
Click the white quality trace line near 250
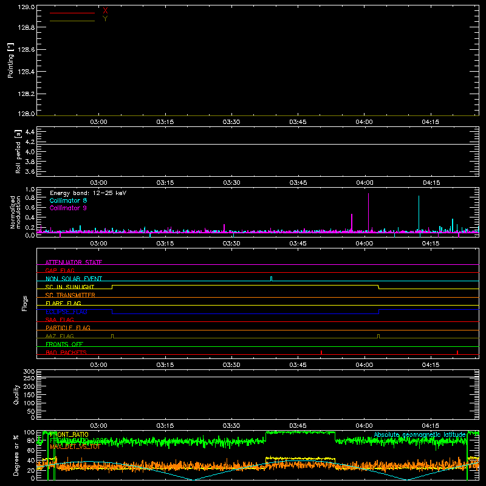point(258,377)
